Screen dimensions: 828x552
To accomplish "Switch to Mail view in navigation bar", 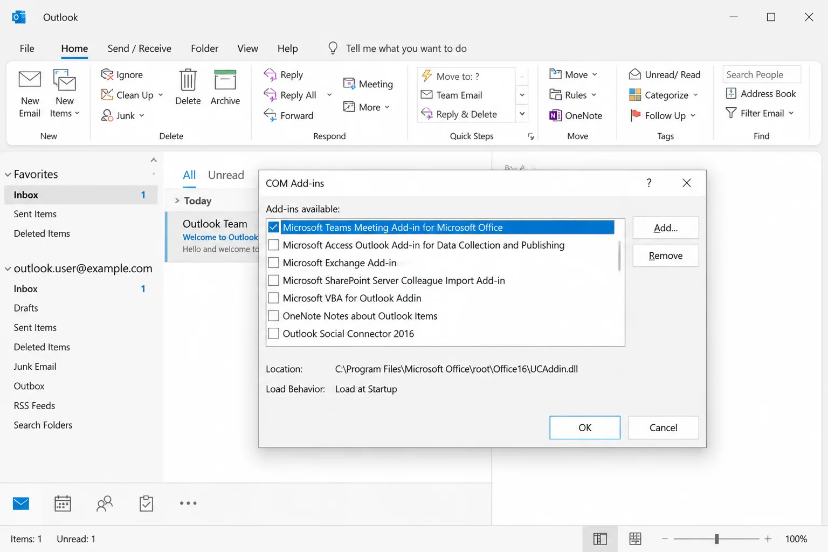I will pos(21,503).
